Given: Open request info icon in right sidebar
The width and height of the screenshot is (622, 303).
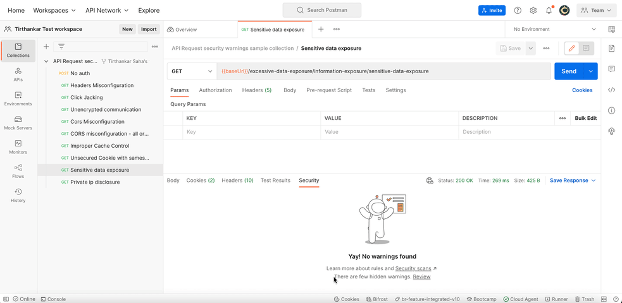Looking at the screenshot, I should [611, 110].
